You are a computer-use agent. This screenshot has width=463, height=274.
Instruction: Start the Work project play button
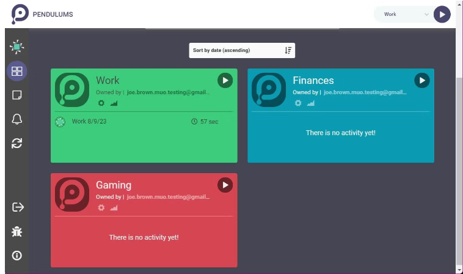tap(225, 80)
